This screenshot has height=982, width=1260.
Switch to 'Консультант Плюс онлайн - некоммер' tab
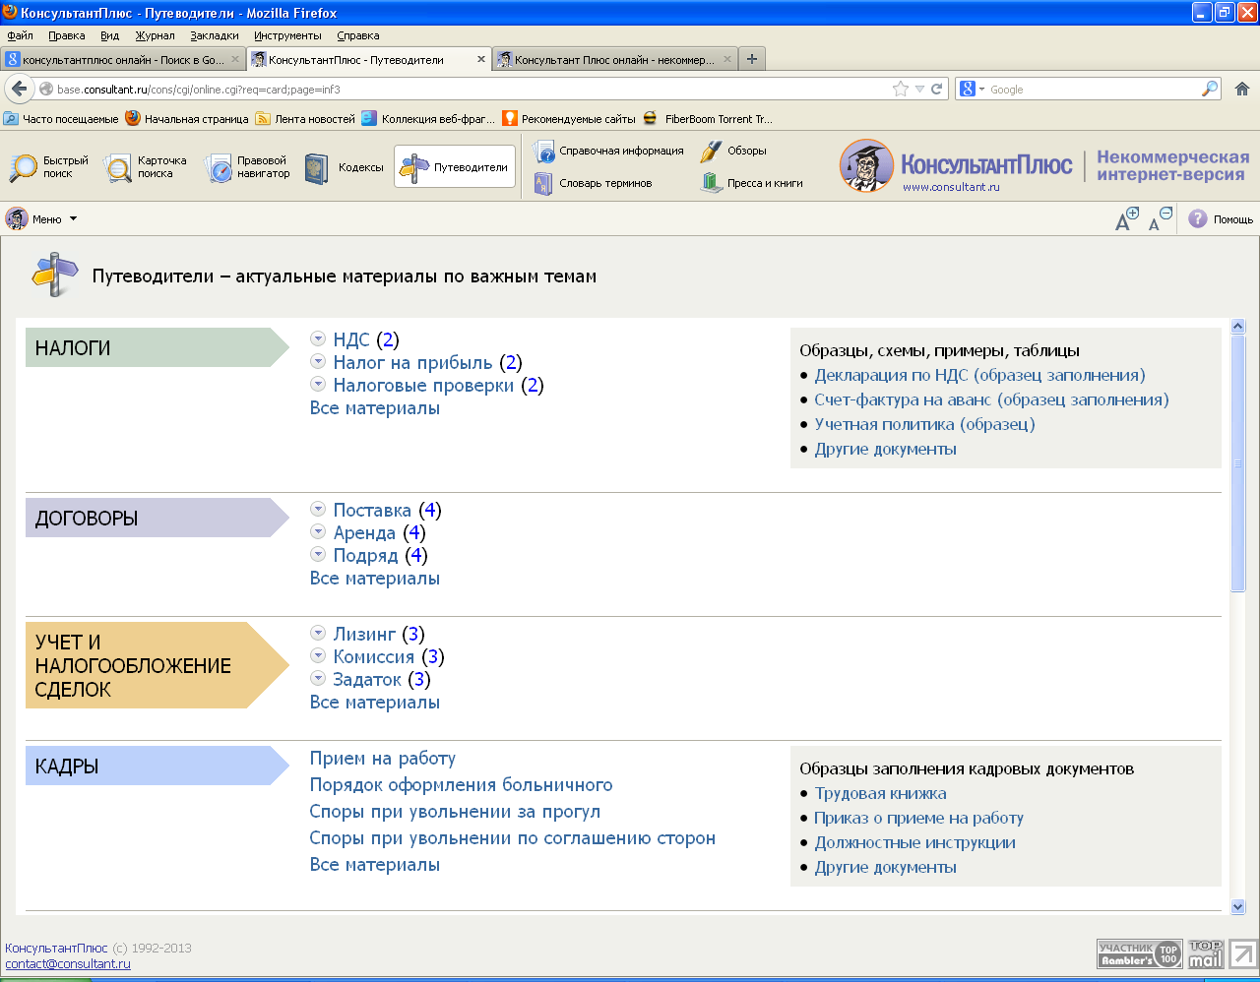pos(615,59)
